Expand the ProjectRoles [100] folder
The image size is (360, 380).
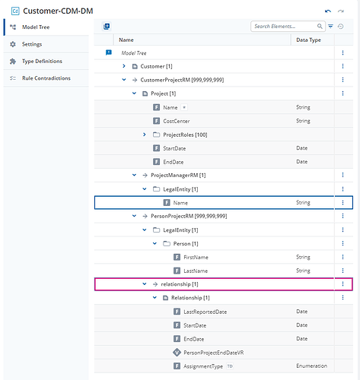[x=145, y=135]
